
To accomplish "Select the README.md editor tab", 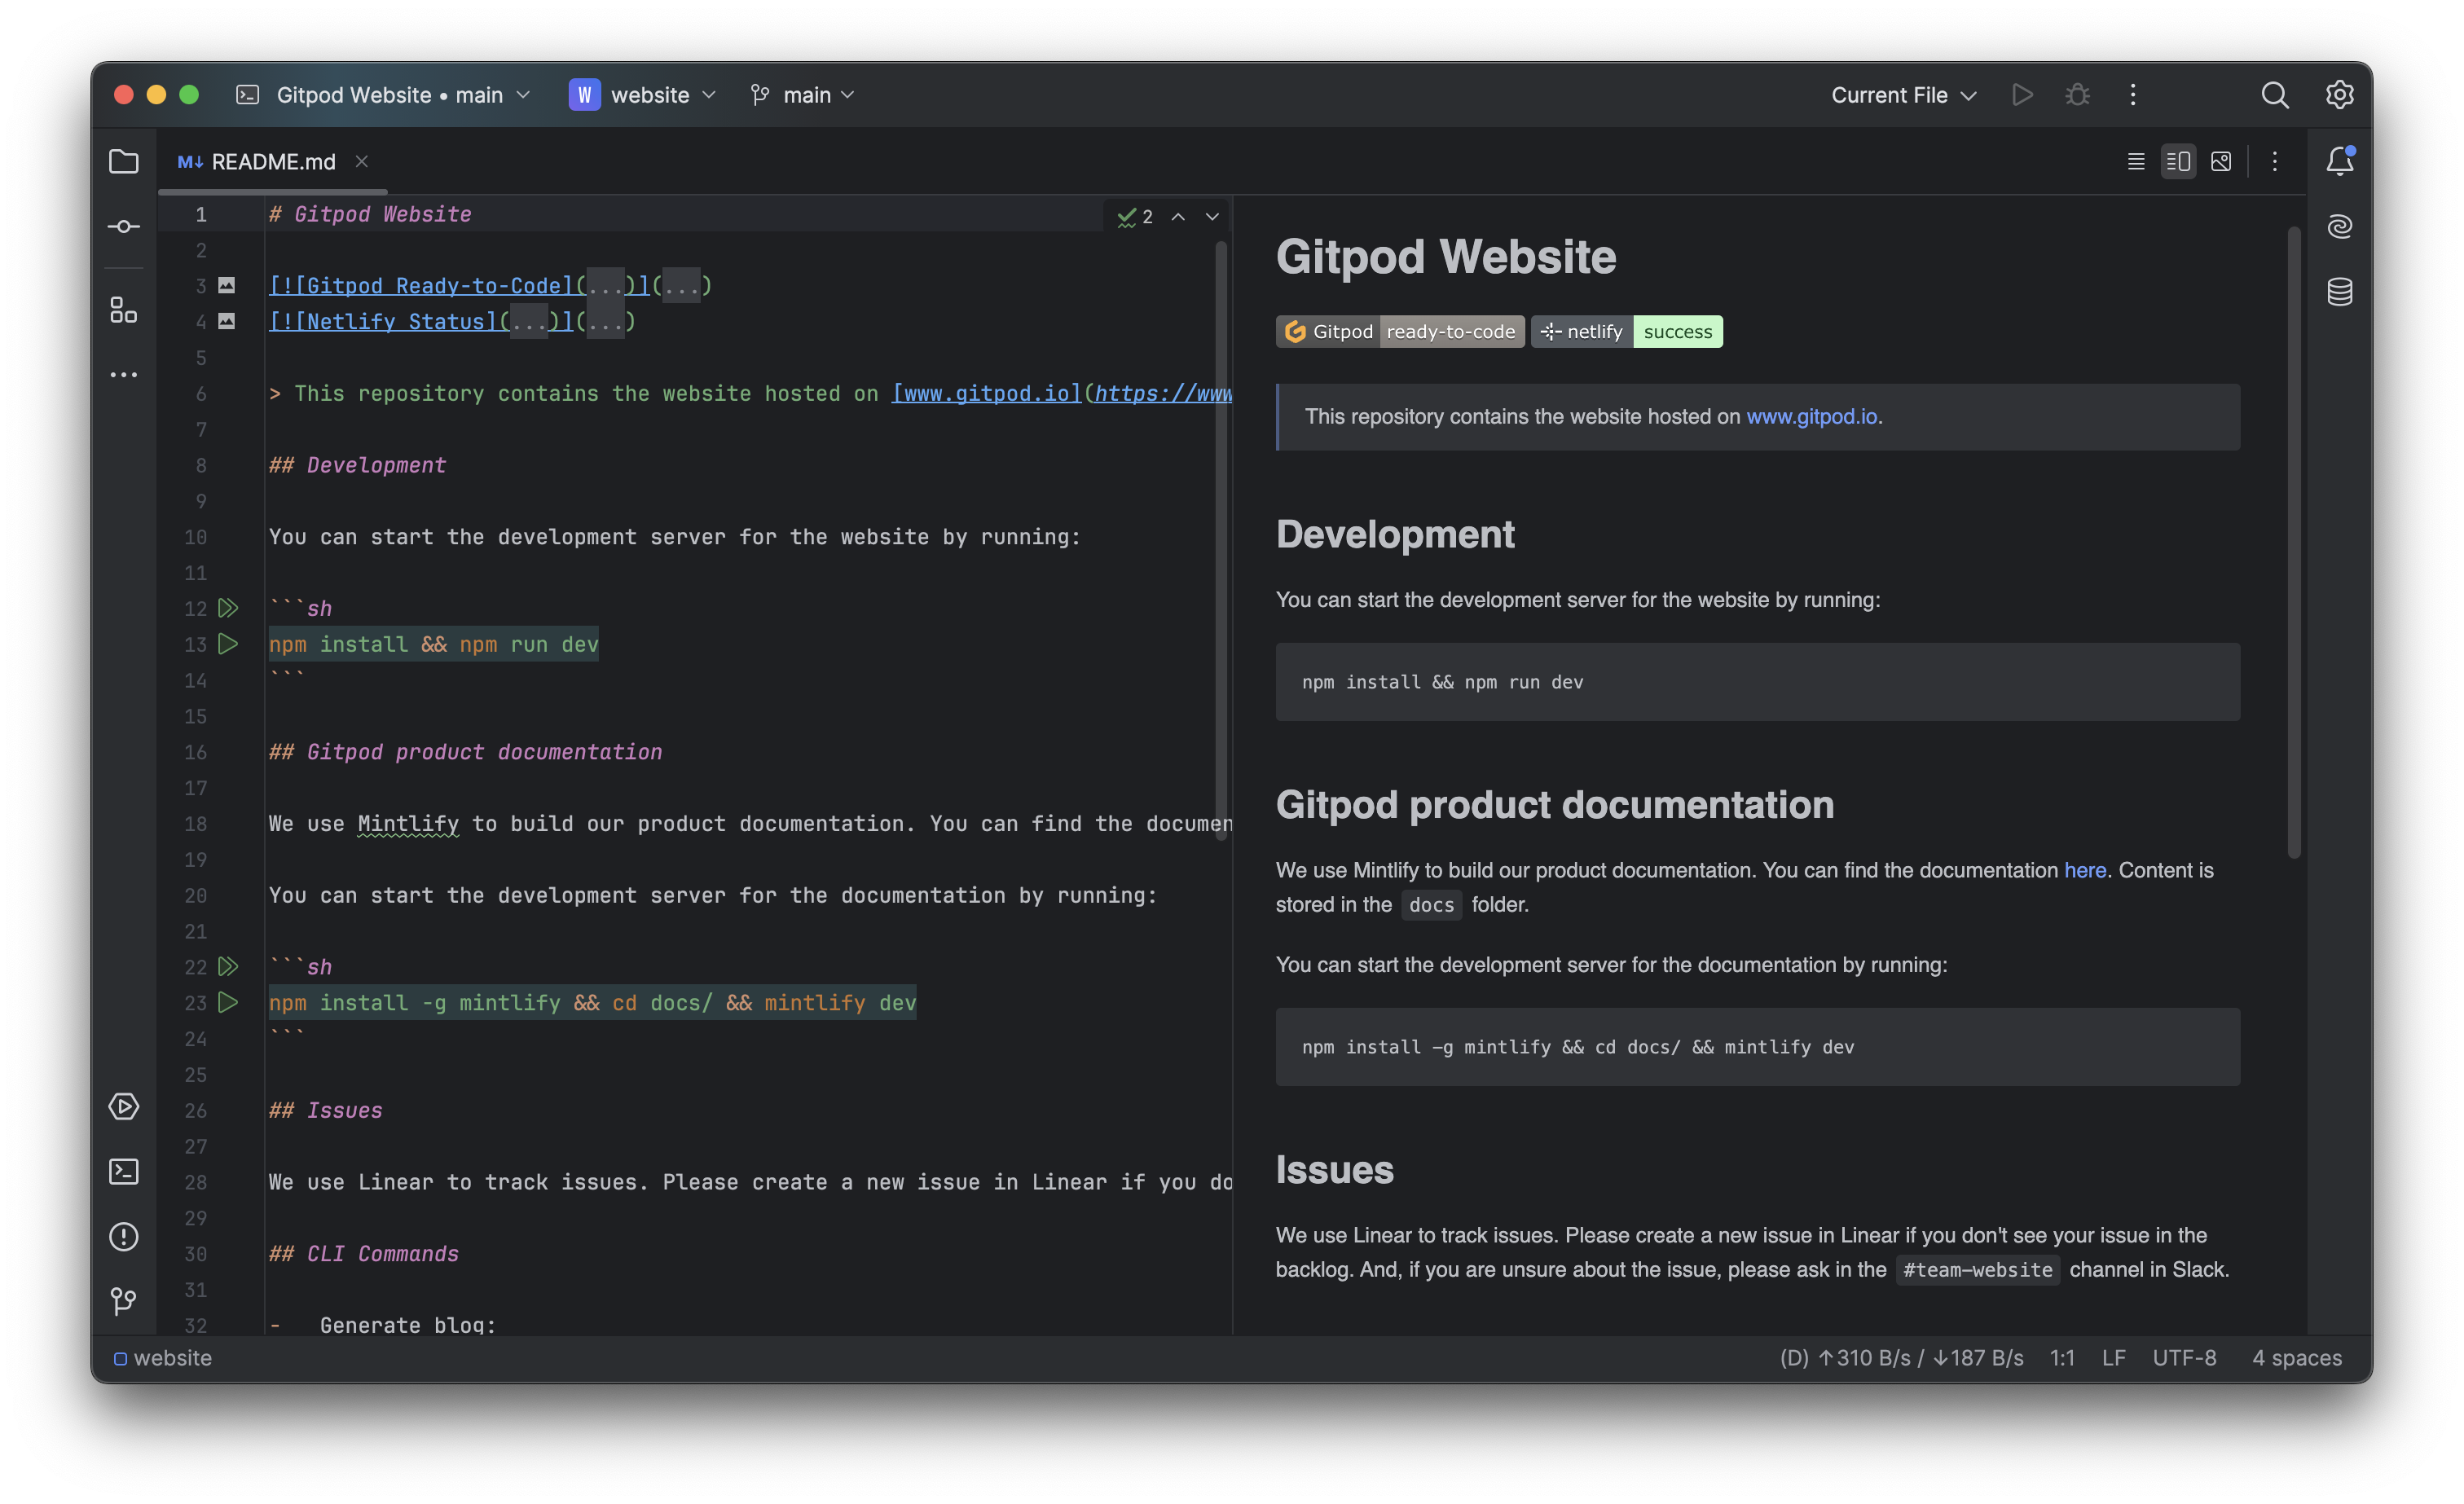I will coord(272,161).
